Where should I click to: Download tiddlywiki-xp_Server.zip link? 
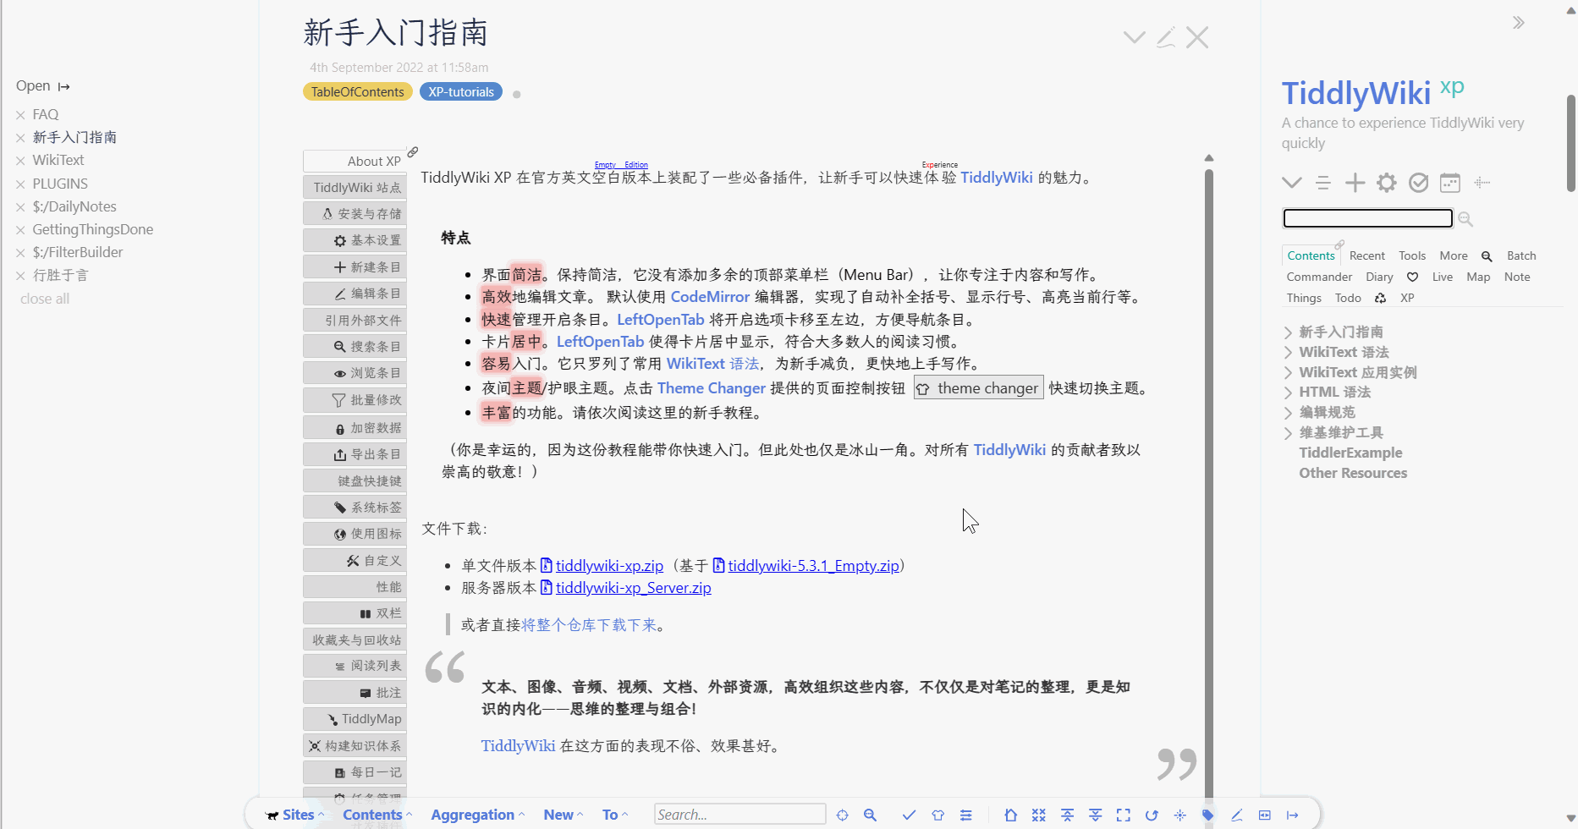click(x=633, y=588)
